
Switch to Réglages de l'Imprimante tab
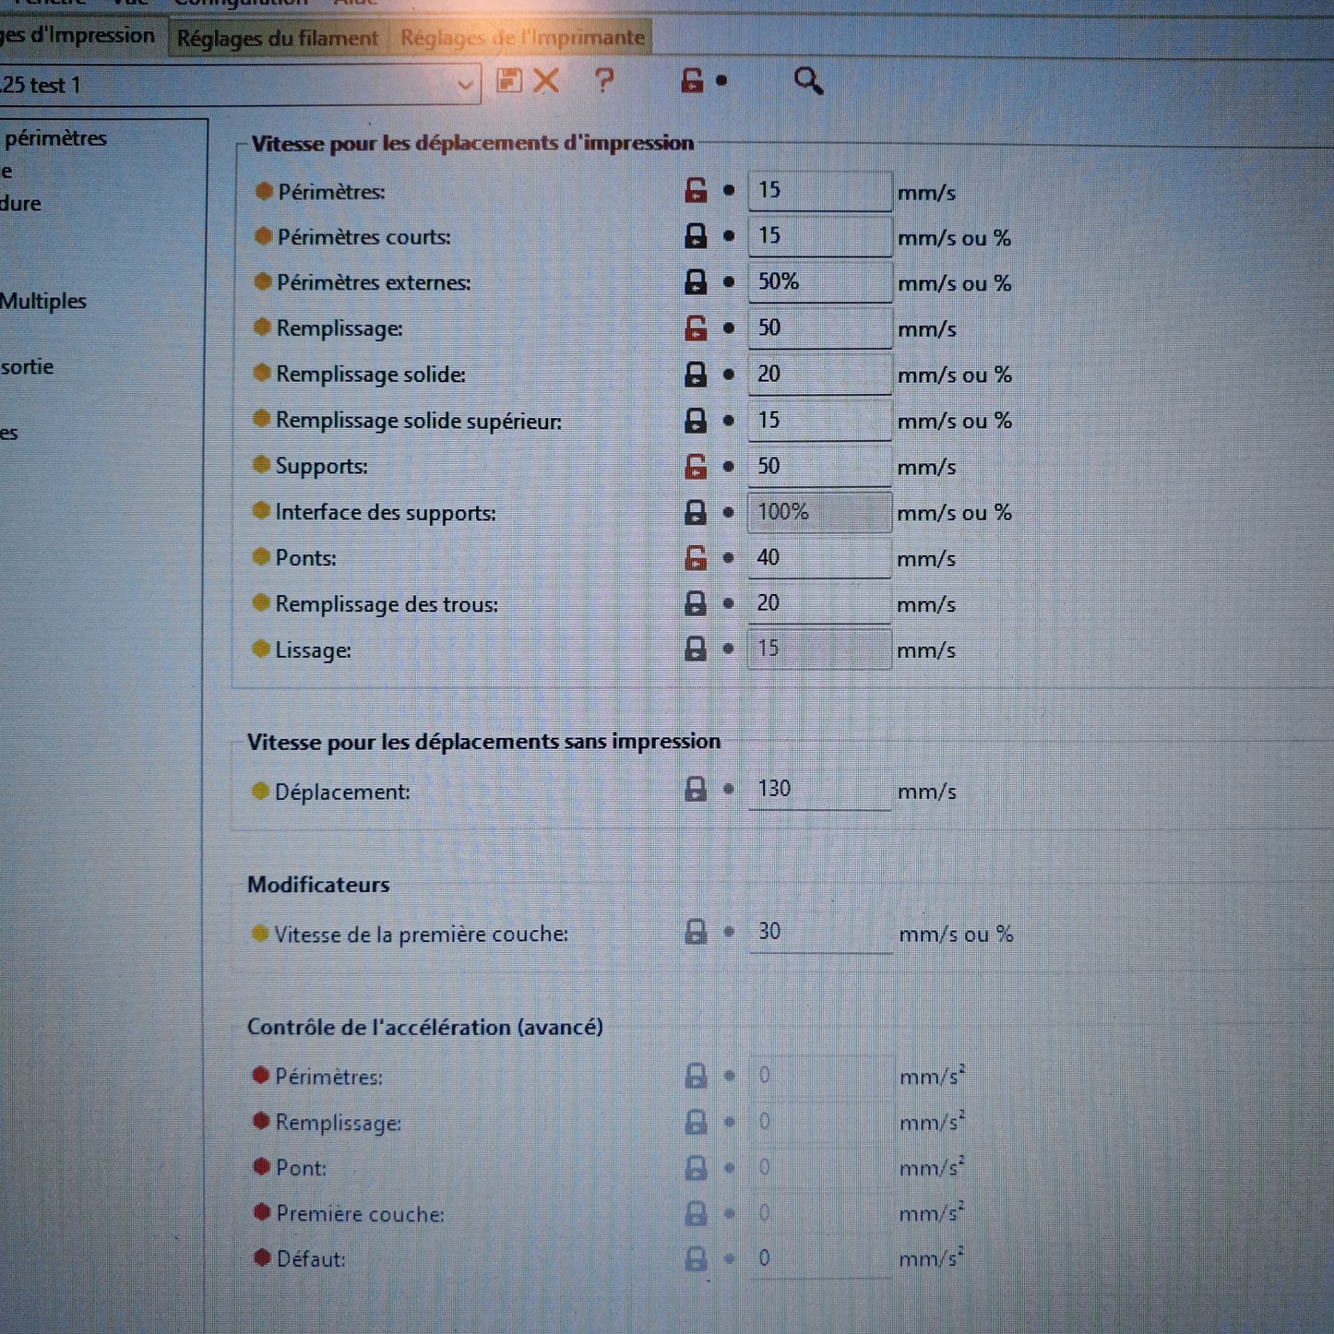pyautogui.click(x=522, y=38)
